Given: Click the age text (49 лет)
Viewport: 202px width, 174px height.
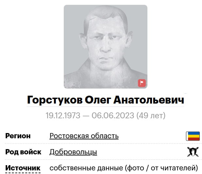Looking at the screenshot, I should click(151, 115).
